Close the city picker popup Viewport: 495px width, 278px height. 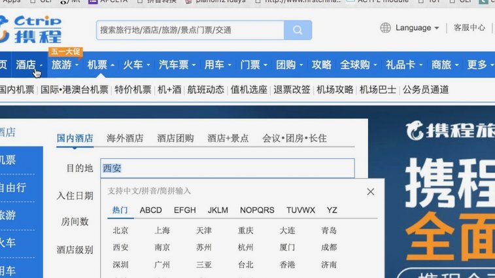tap(371, 192)
